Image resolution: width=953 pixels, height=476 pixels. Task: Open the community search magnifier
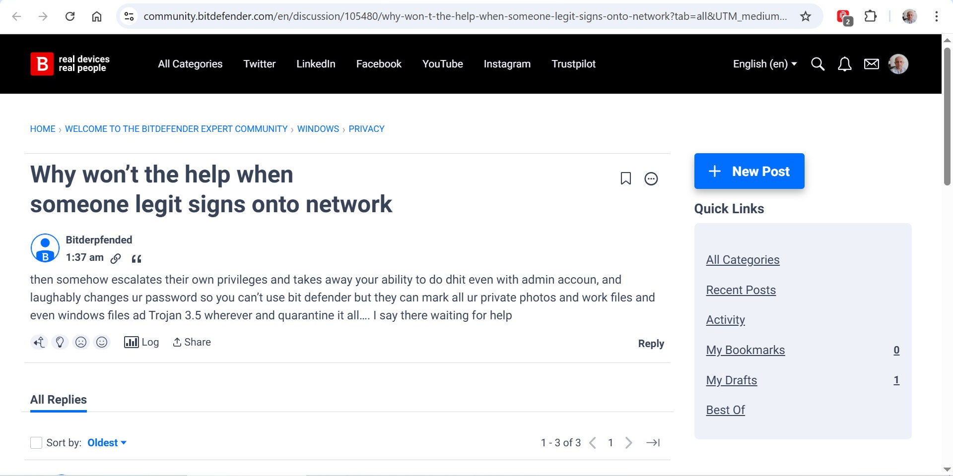click(x=817, y=64)
